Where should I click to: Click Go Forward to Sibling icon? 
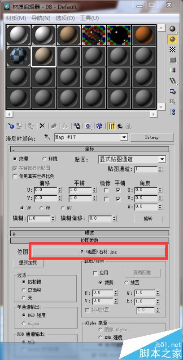(129, 126)
